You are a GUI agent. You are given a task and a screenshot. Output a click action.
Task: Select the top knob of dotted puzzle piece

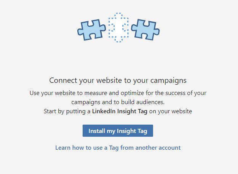[118, 15]
